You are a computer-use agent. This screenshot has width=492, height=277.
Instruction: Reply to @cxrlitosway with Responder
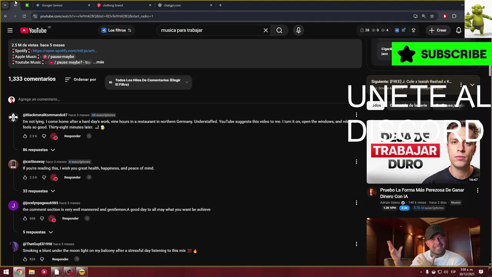coord(72,177)
